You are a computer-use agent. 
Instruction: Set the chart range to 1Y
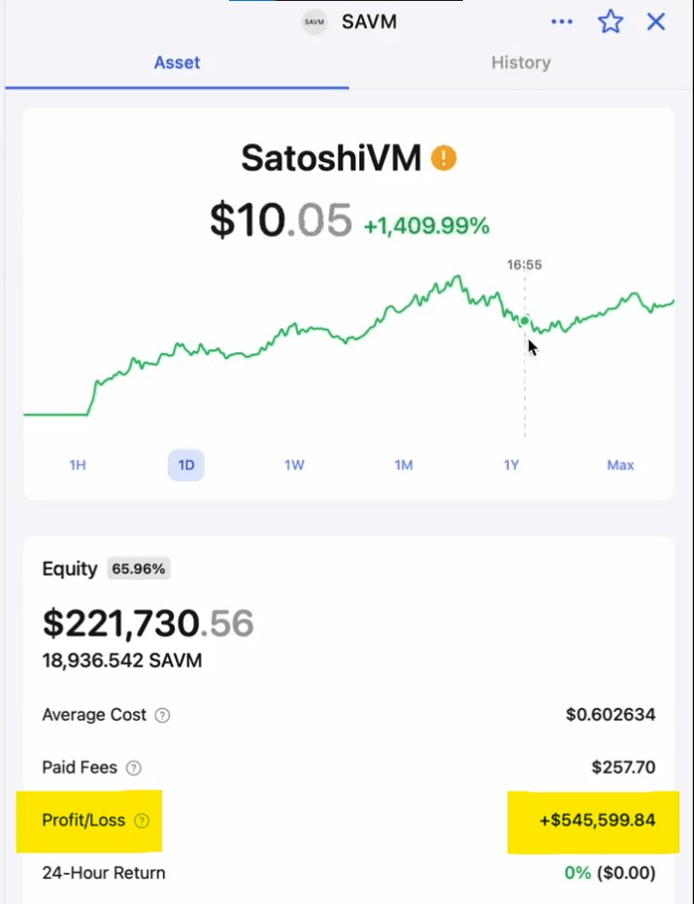[512, 465]
